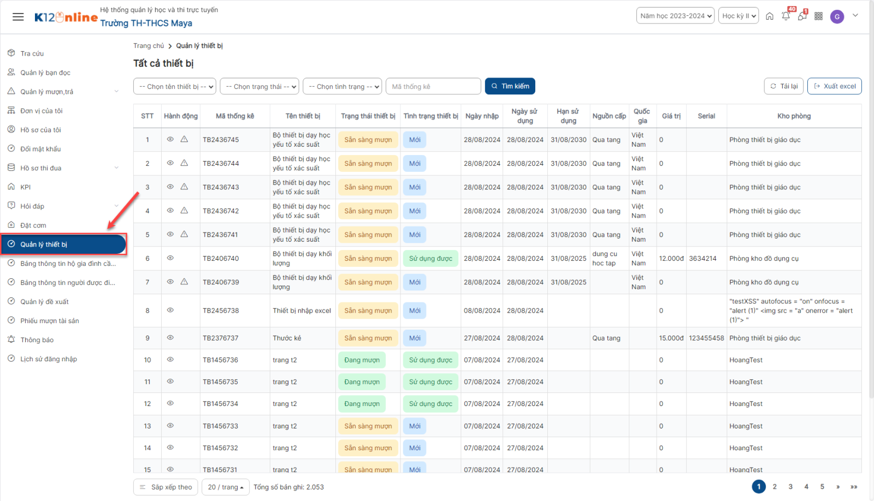Go to pagination page 5
Screen dimensions: 874x501
pos(822,486)
